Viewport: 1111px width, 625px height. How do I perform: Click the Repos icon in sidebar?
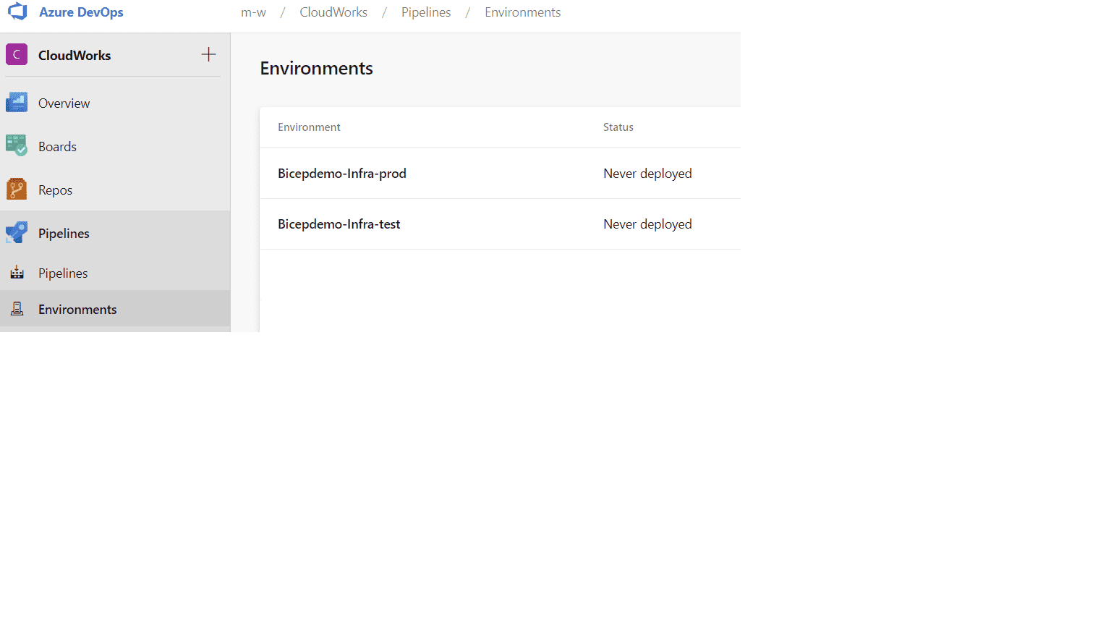[x=17, y=190]
